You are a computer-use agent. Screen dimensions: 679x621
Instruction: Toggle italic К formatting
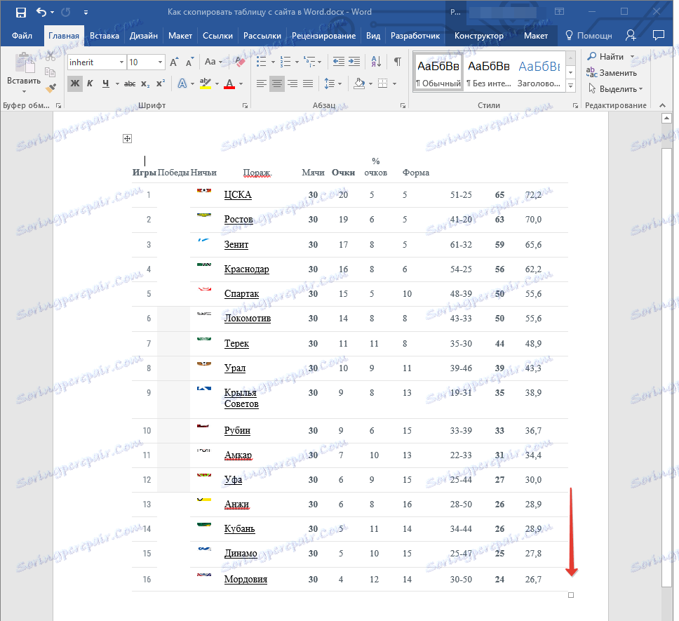(90, 83)
